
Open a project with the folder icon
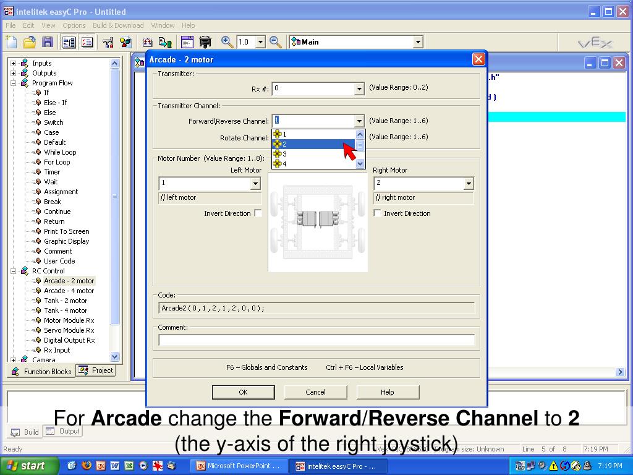pyautogui.click(x=30, y=42)
